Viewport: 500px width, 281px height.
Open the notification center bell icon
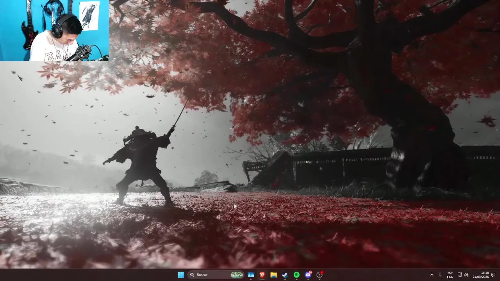click(493, 275)
